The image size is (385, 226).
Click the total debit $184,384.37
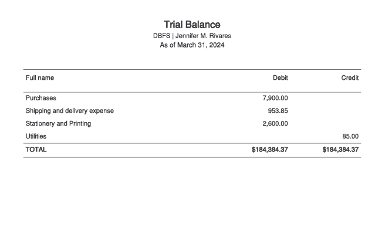pyautogui.click(x=269, y=150)
